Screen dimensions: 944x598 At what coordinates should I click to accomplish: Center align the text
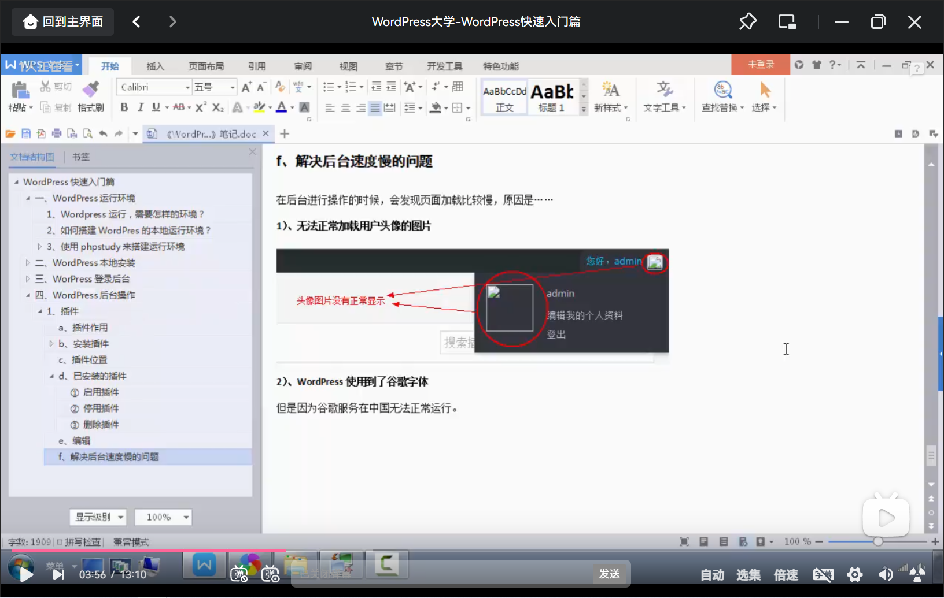(345, 108)
